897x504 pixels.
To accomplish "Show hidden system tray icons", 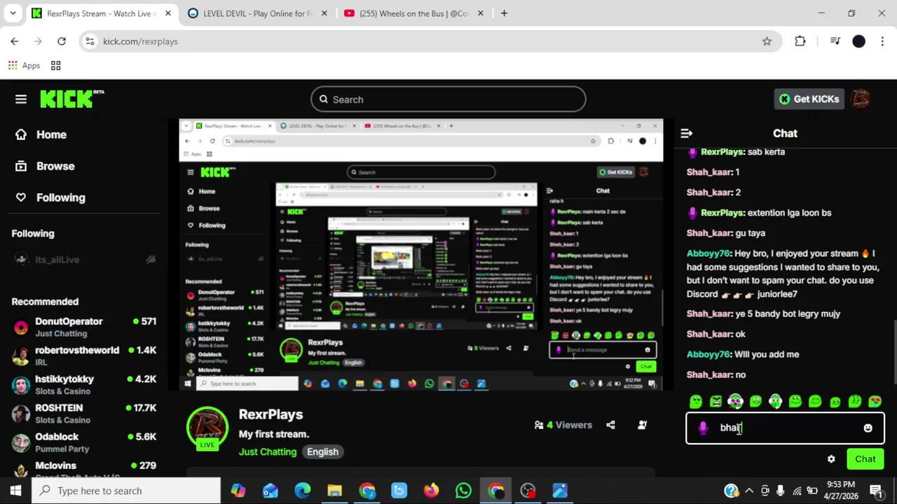I will click(x=748, y=491).
